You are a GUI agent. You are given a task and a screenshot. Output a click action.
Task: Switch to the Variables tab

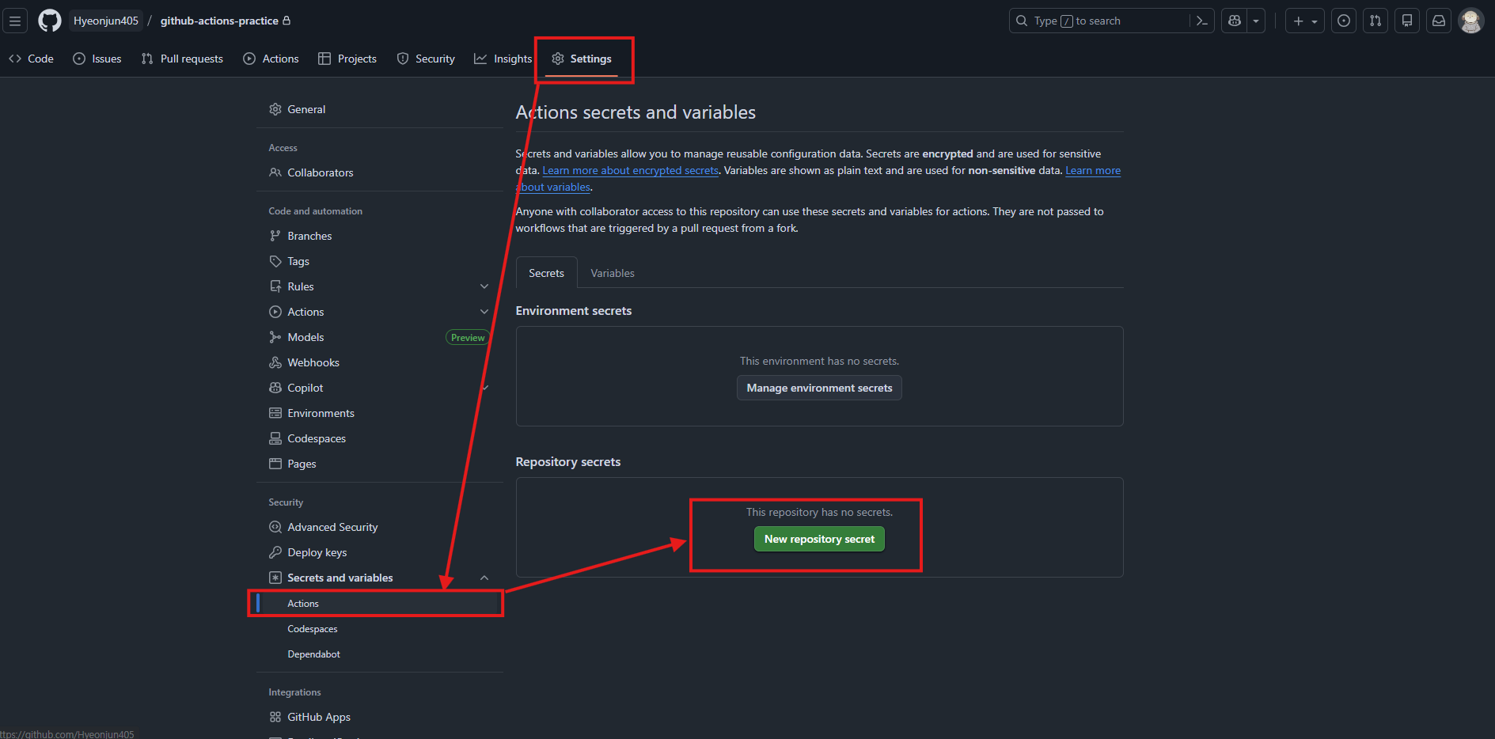[612, 273]
